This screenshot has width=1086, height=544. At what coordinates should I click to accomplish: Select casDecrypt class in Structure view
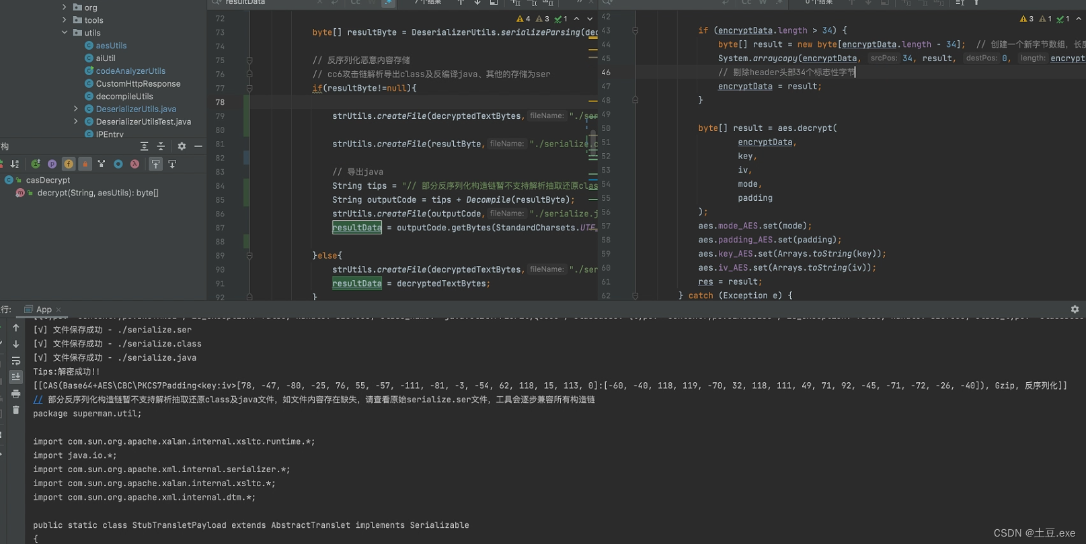click(x=48, y=180)
